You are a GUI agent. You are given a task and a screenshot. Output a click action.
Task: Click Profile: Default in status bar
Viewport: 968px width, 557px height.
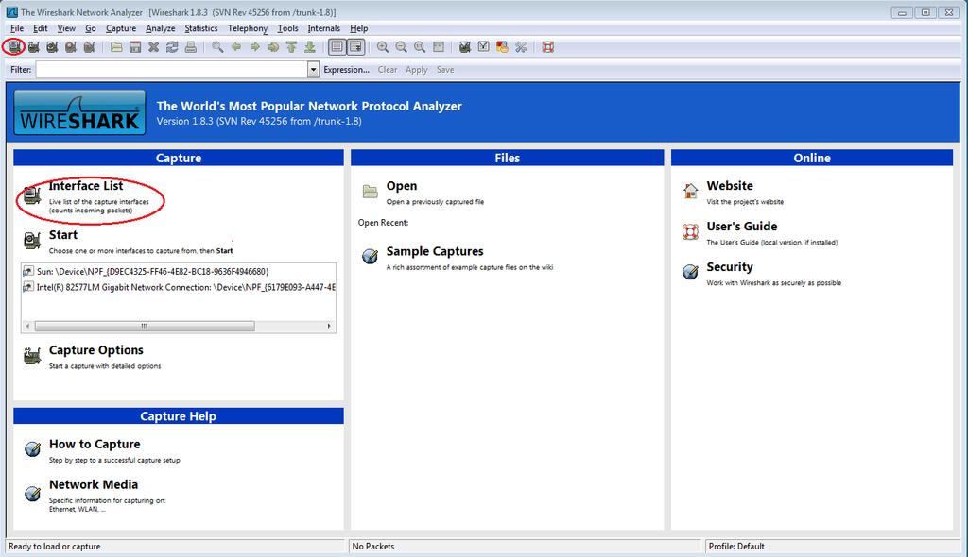tap(736, 547)
